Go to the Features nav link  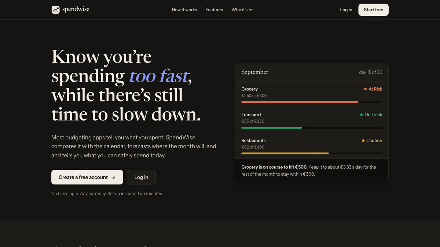[x=214, y=10]
